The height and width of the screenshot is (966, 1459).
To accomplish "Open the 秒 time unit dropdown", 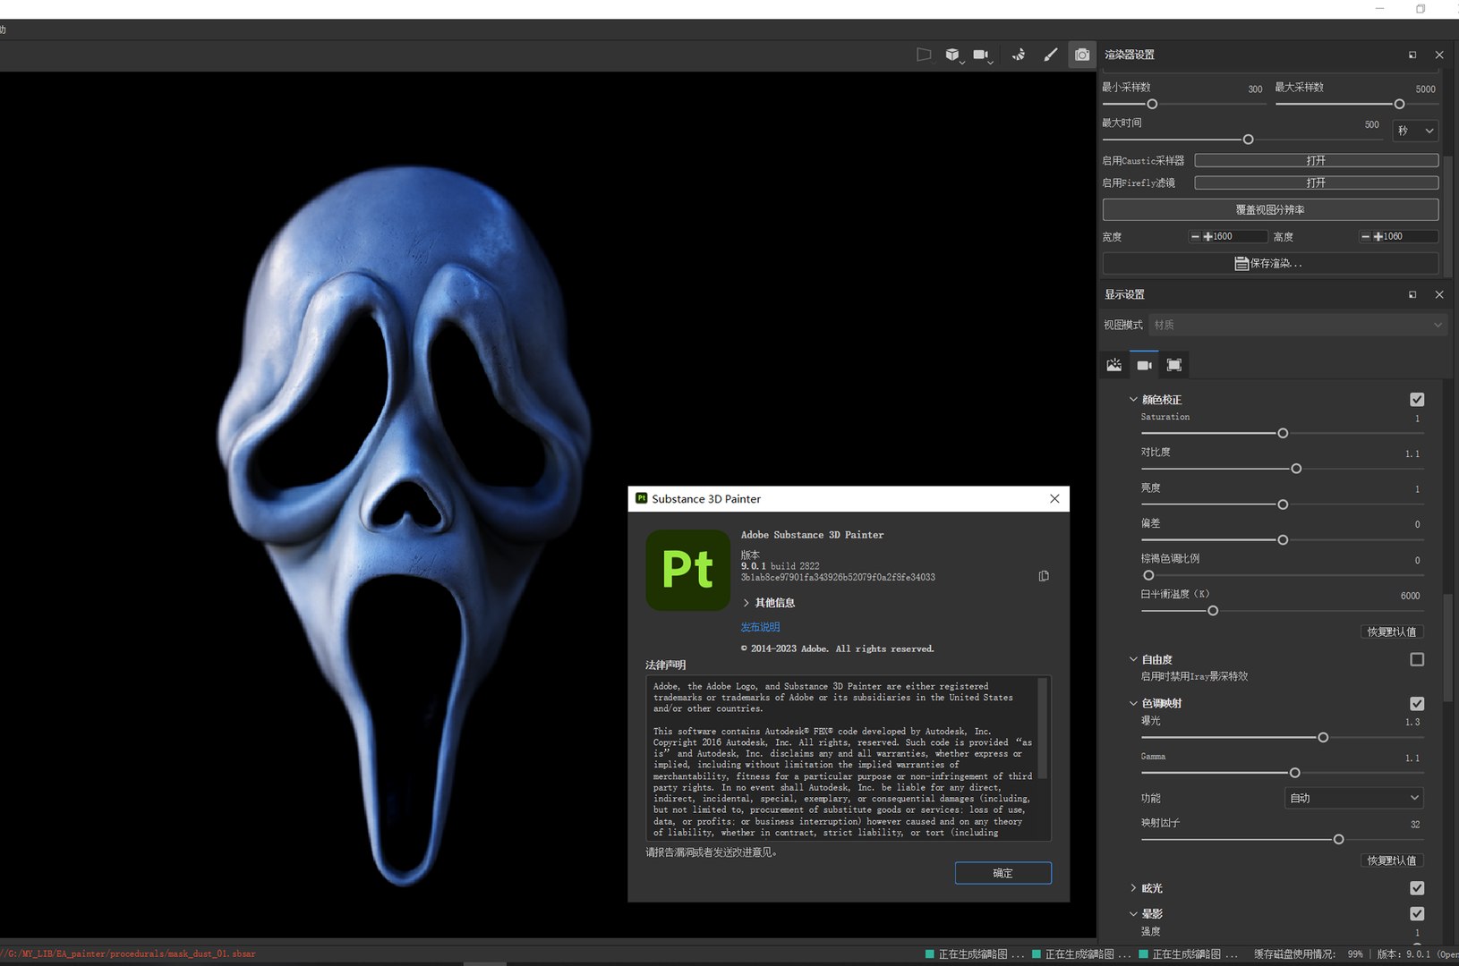I will coord(1415,131).
